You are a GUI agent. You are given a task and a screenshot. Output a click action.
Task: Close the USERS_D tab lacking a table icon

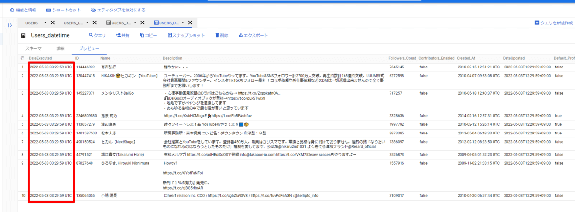click(95, 23)
